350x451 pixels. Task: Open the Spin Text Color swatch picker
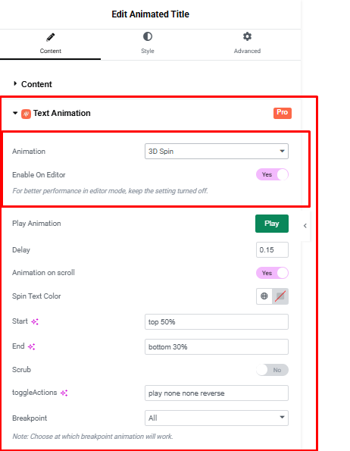(280, 296)
